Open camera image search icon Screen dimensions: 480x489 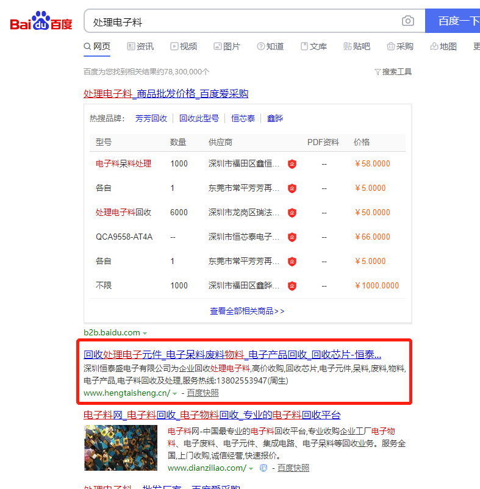point(407,21)
